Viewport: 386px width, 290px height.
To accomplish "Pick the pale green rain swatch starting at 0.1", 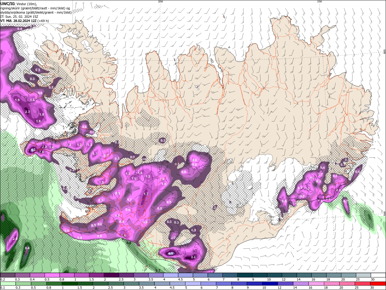I will pyautogui.click(x=8, y=284).
